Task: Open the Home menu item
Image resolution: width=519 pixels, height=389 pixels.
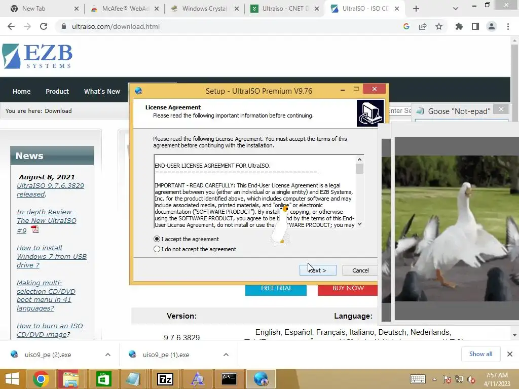Action: pos(21,91)
